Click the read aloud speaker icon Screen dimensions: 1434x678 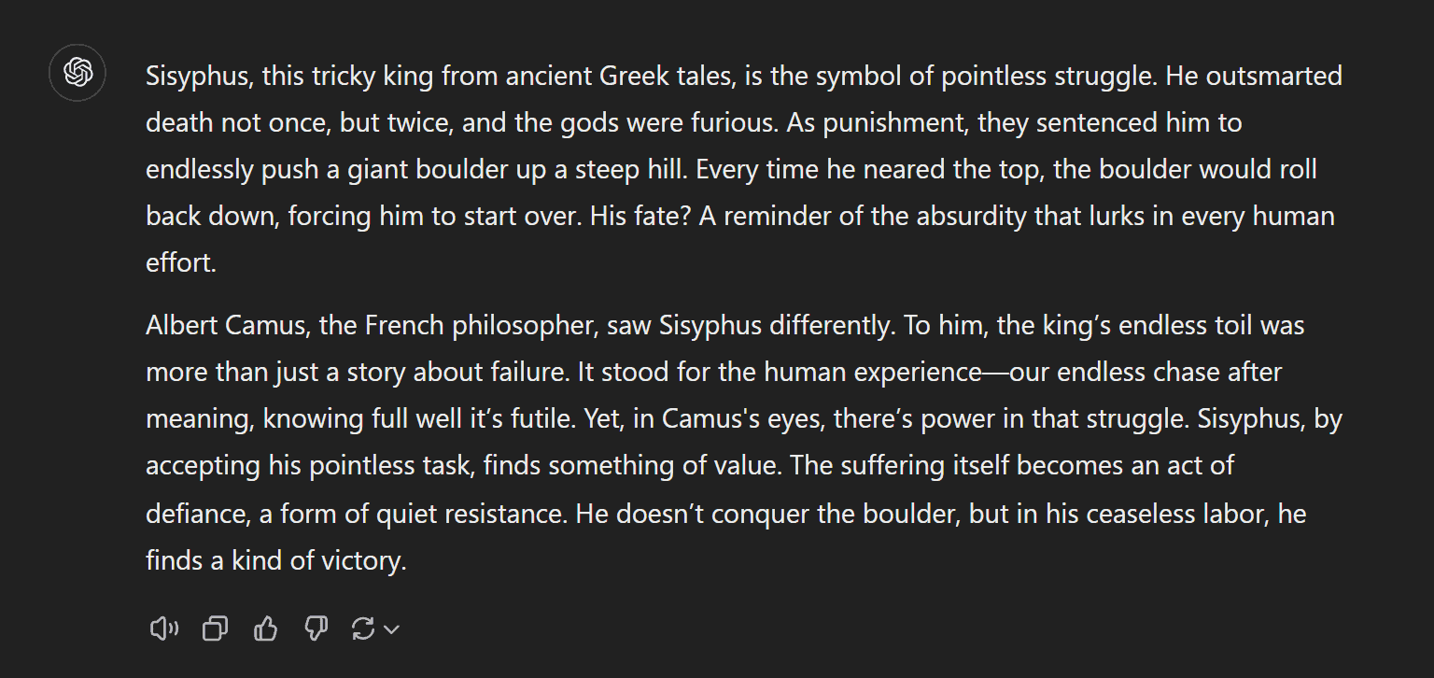(x=163, y=629)
